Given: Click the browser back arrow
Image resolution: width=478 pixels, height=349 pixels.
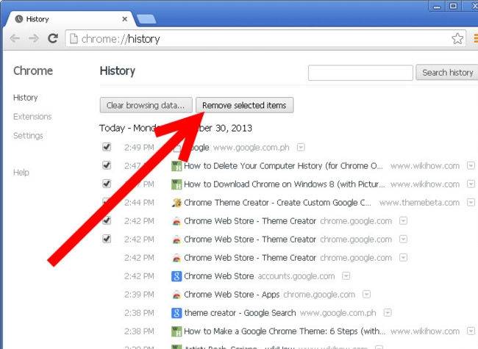Looking at the screenshot, I should coord(15,38).
